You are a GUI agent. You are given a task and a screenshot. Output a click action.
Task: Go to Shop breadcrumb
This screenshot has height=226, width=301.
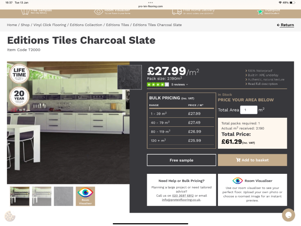pyautogui.click(x=25, y=25)
